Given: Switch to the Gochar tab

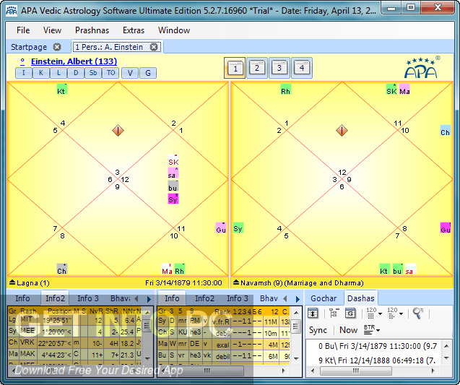Looking at the screenshot, I should [x=324, y=298].
